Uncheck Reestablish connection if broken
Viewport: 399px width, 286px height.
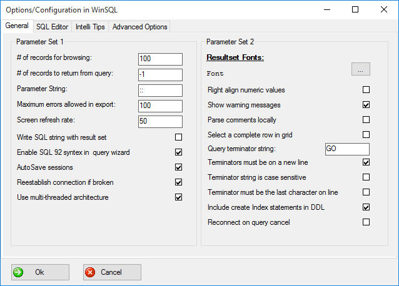(x=178, y=182)
